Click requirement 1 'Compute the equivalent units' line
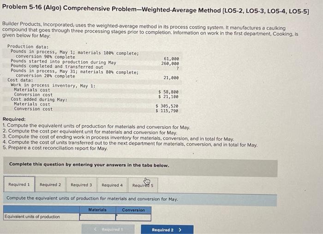The image size is (323, 234). click(96, 126)
